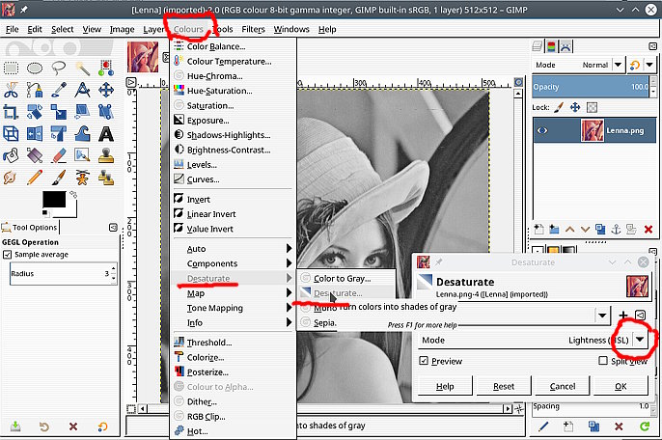Select the Flip tool
Viewport: 662px width, 440px height.
pos(35,134)
